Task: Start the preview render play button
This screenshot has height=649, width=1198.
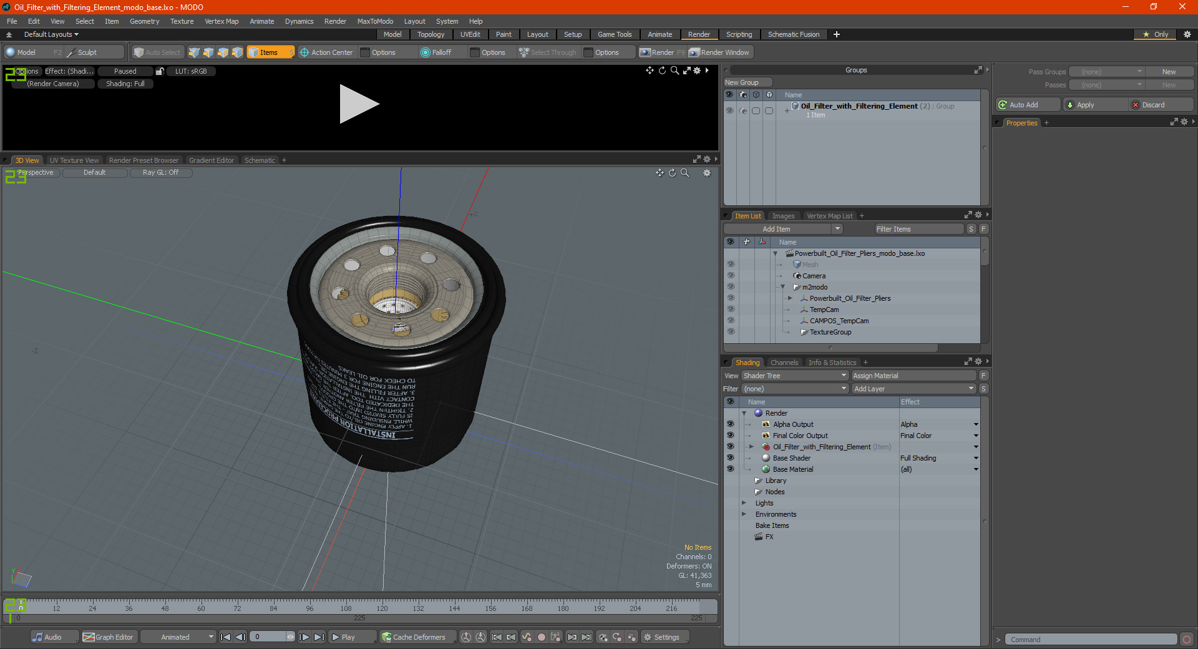Action: click(359, 104)
